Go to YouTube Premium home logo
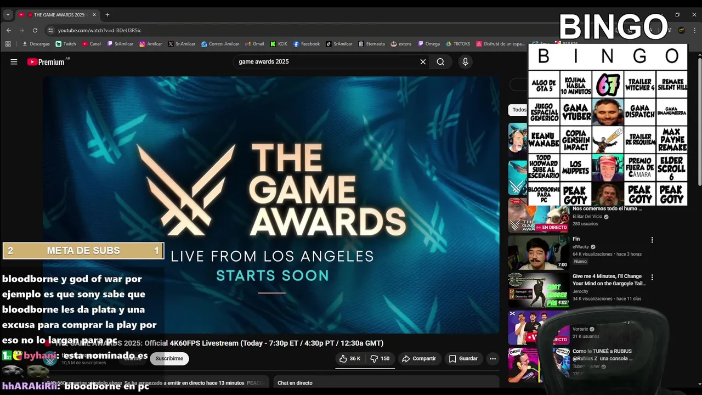The height and width of the screenshot is (395, 702). click(46, 62)
